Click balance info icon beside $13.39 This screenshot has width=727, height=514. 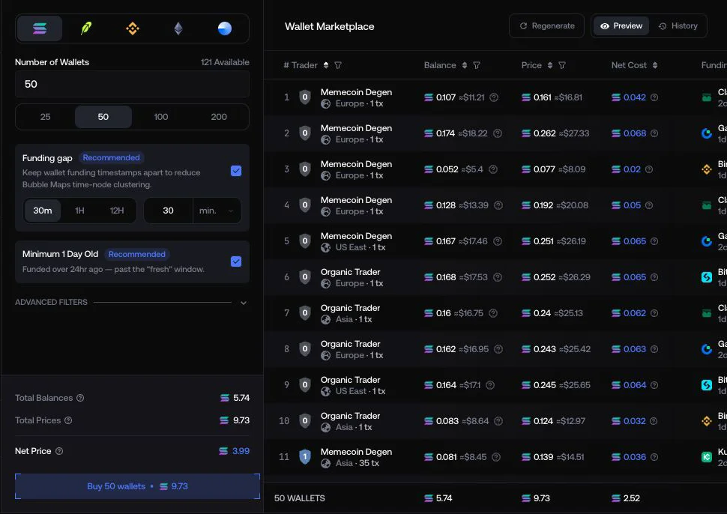498,205
